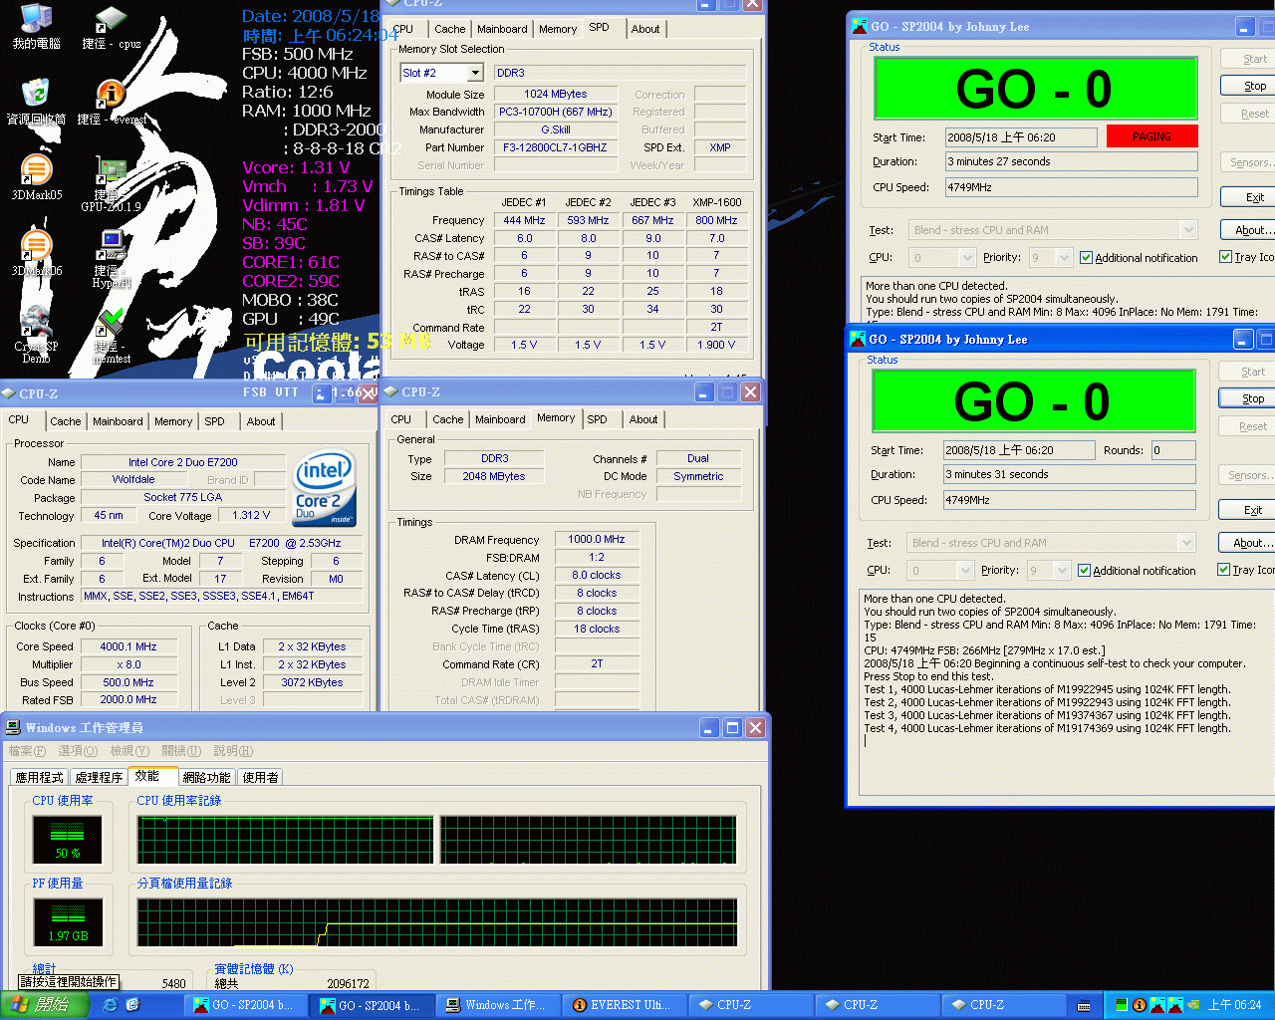Launch 3DMark05 from the desktop
The width and height of the screenshot is (1275, 1020).
tap(36, 178)
